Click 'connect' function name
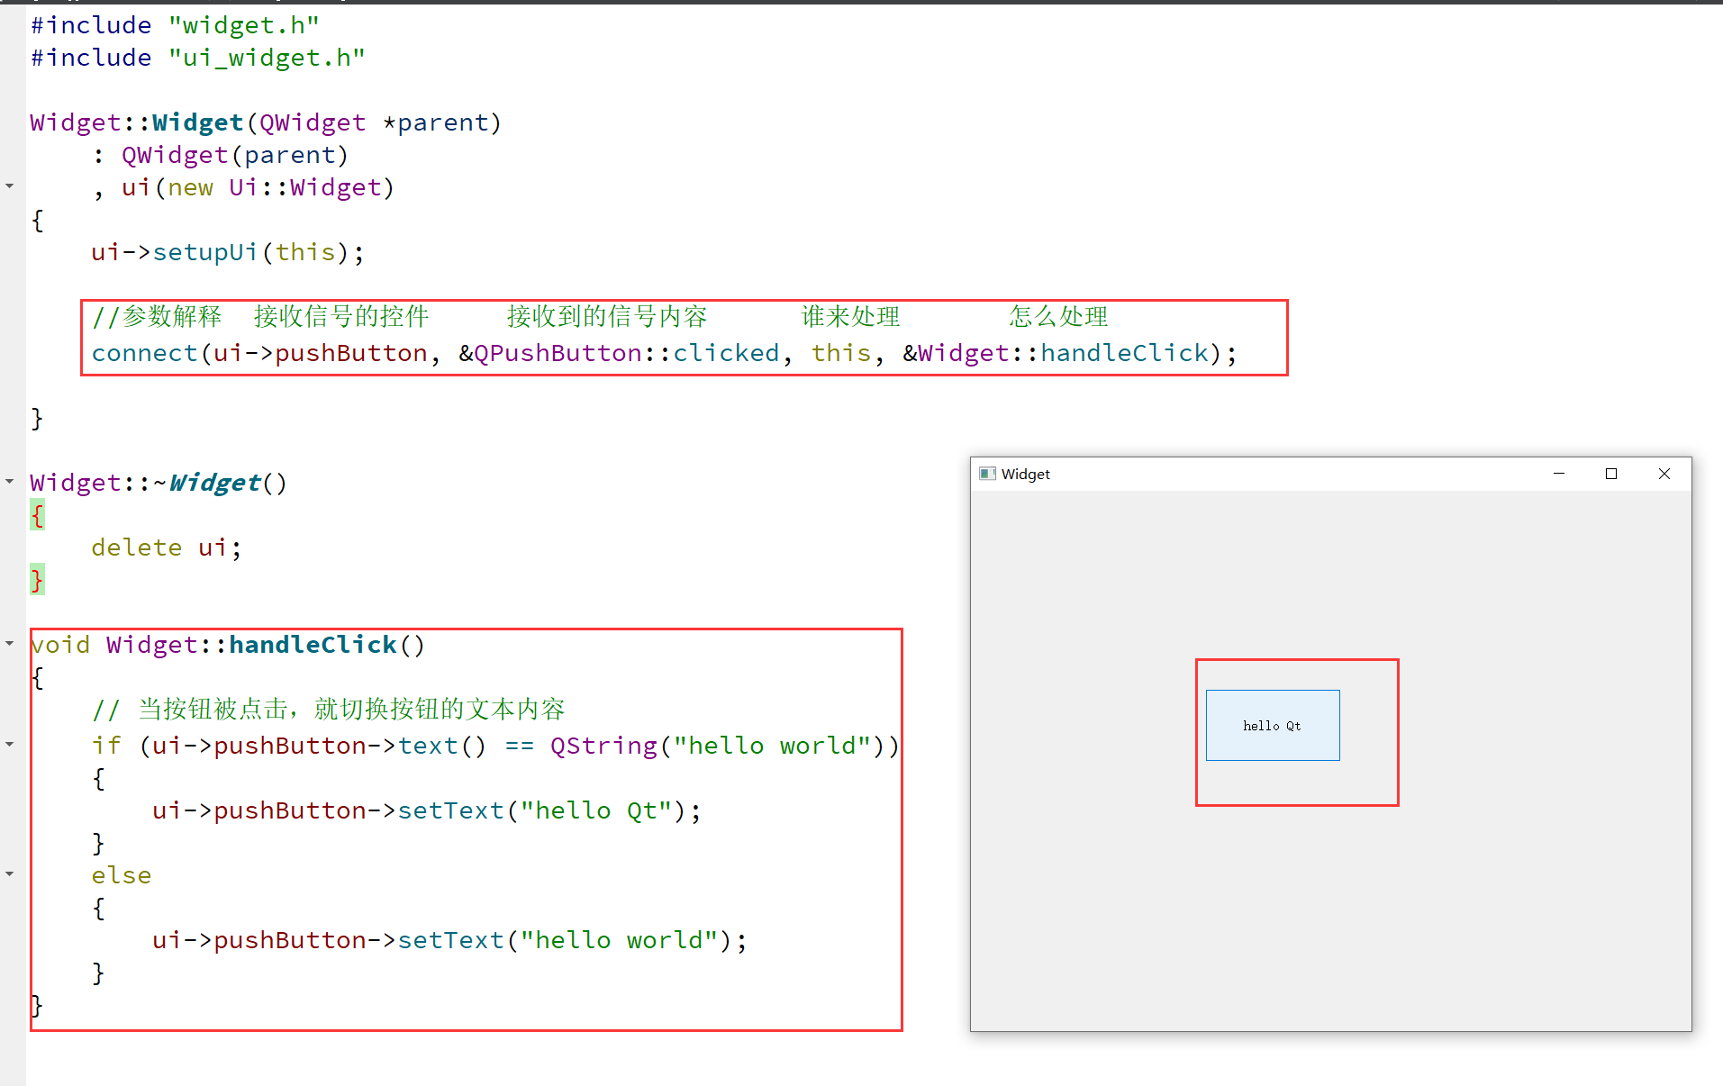The image size is (1723, 1086). 144,353
